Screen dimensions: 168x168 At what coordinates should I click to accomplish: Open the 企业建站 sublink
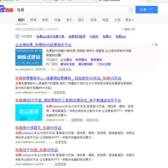point(66,60)
